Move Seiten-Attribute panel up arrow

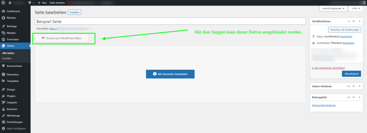(x=348, y=86)
